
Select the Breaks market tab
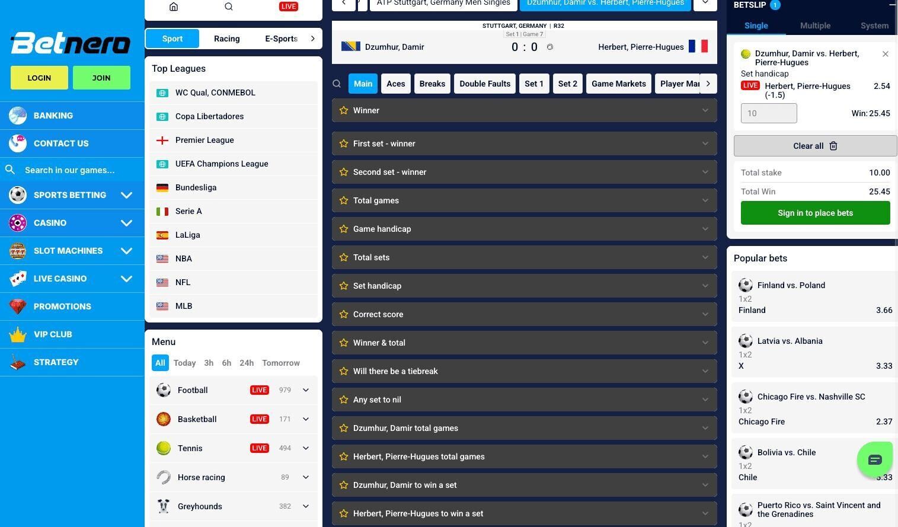(x=432, y=84)
